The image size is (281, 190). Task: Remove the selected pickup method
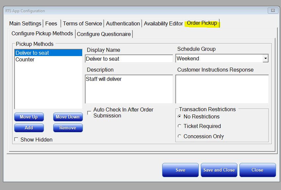click(x=68, y=128)
